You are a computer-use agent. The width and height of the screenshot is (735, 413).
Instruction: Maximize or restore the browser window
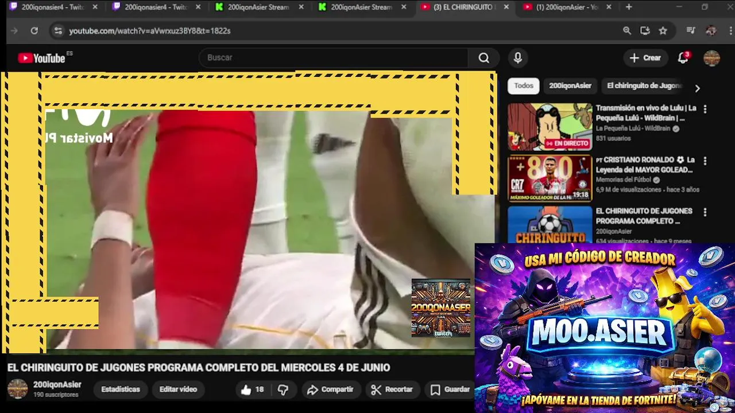[x=705, y=7]
